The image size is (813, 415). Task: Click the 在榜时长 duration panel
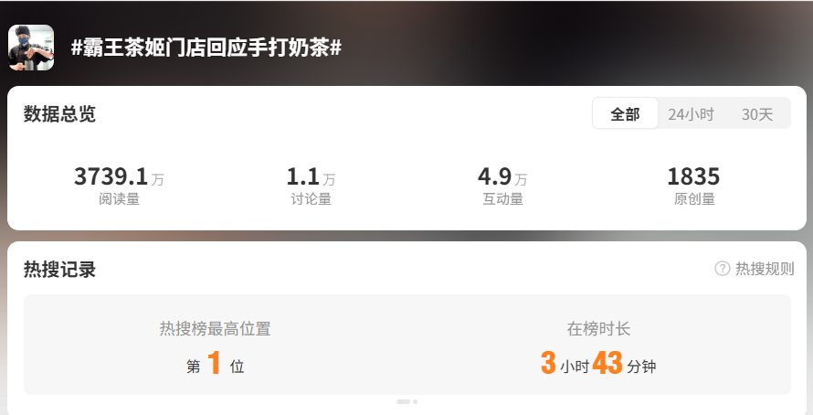598,346
